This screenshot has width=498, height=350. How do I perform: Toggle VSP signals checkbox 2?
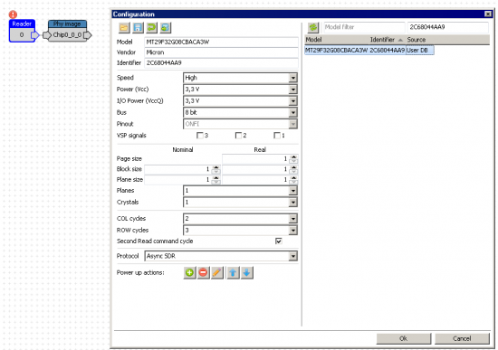[x=238, y=136]
